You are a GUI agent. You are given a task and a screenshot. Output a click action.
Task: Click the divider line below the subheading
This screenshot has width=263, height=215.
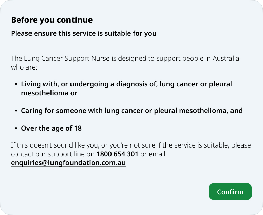click(x=131, y=45)
